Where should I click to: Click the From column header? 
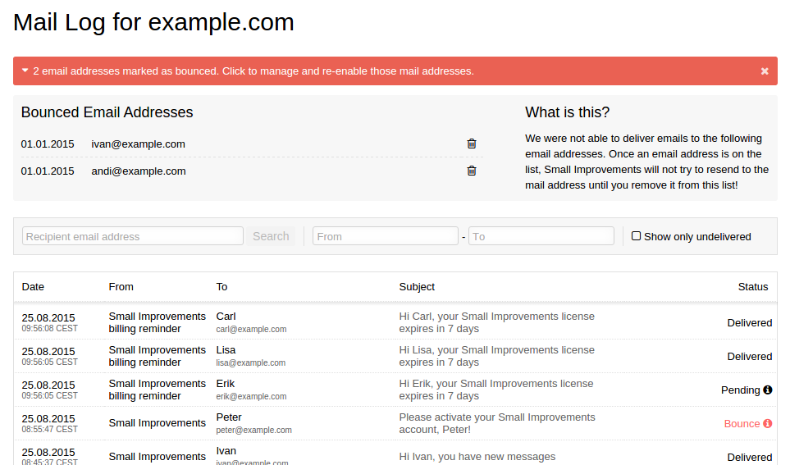(121, 287)
